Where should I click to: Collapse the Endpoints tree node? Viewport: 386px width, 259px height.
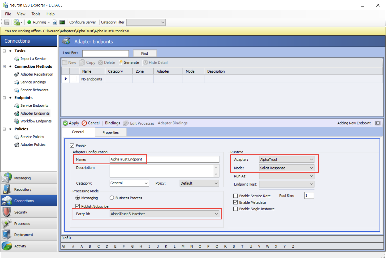point(4,98)
